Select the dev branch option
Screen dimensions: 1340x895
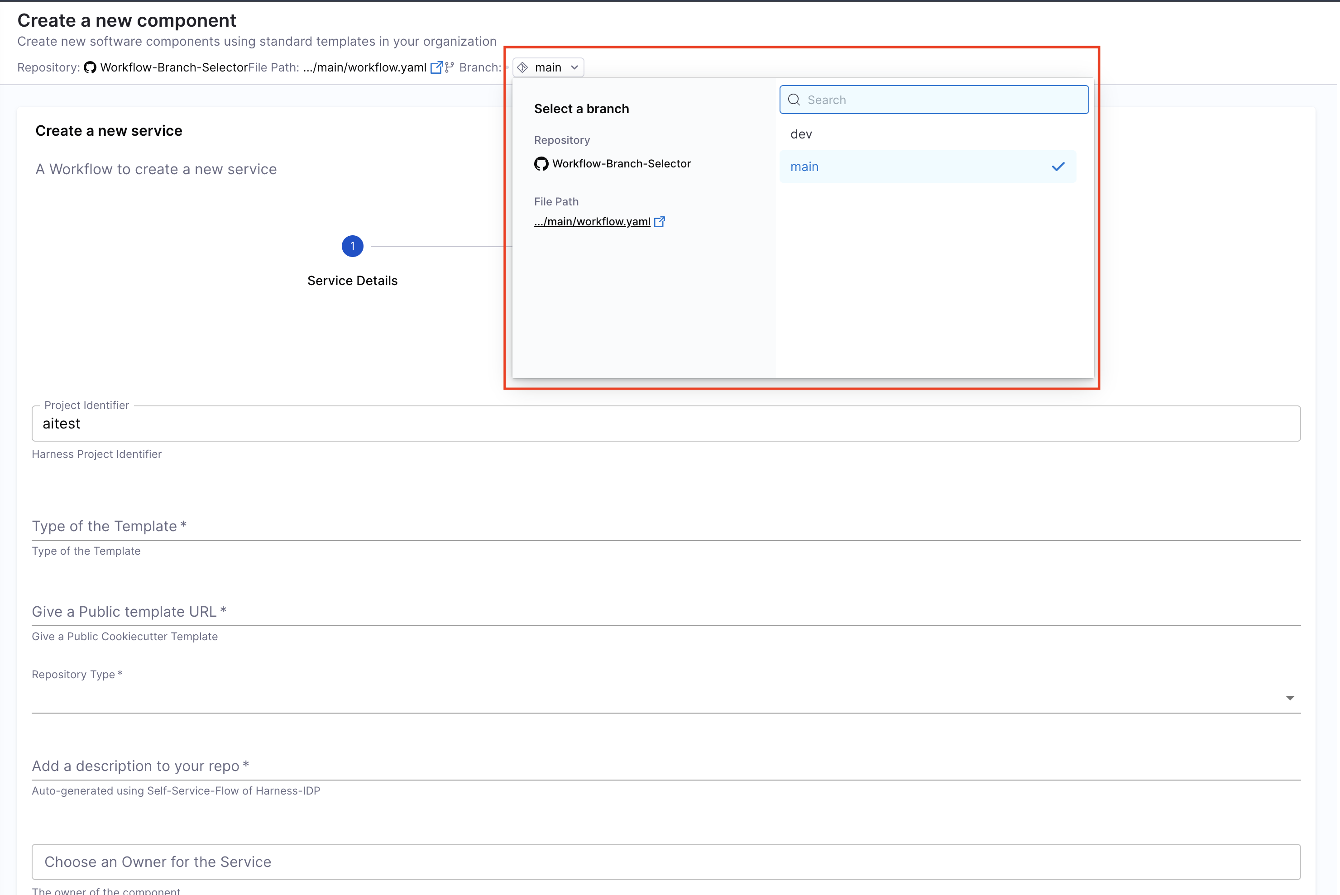point(801,134)
